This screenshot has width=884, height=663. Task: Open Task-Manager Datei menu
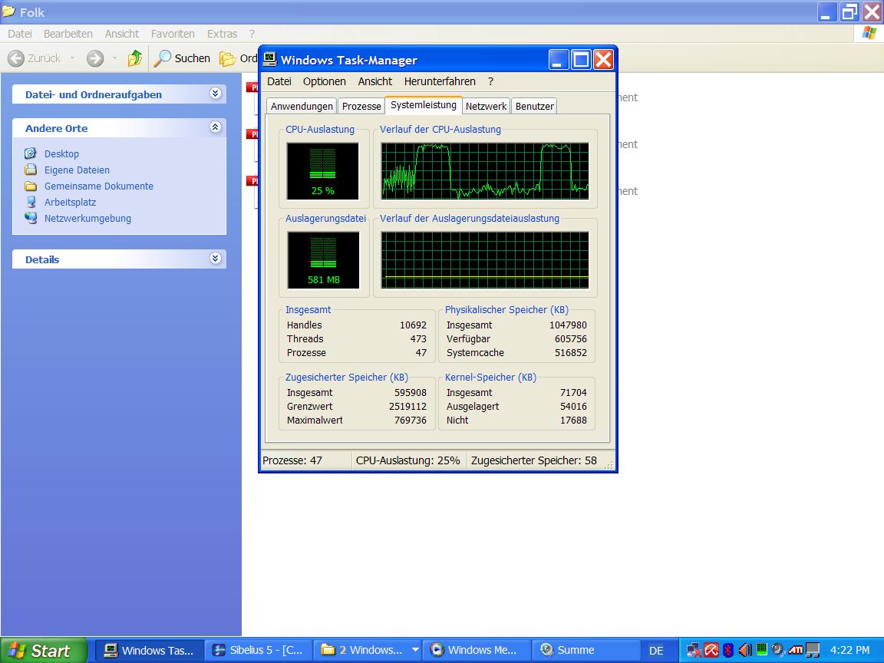pyautogui.click(x=279, y=81)
